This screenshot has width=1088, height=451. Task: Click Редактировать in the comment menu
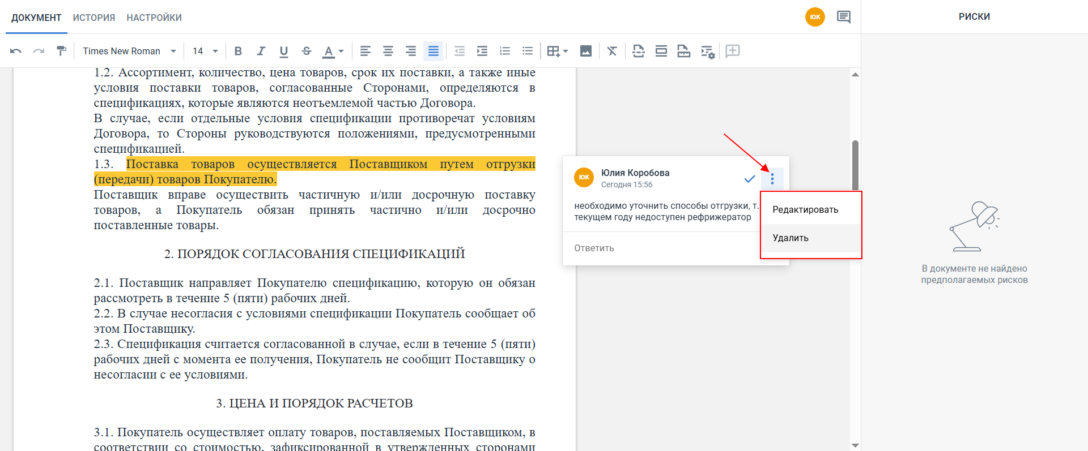point(805,209)
